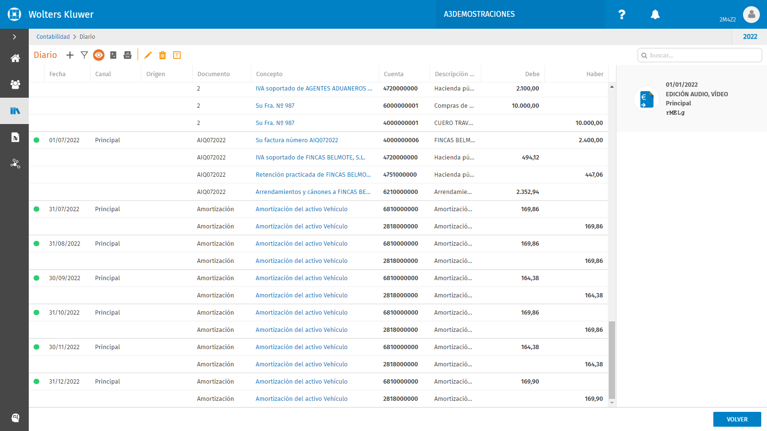Select the 2022 fiscal year selector
The image size is (767, 431).
pos(750,37)
